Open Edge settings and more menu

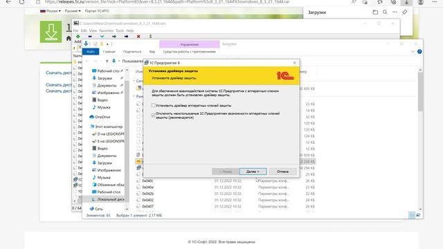point(435,2)
